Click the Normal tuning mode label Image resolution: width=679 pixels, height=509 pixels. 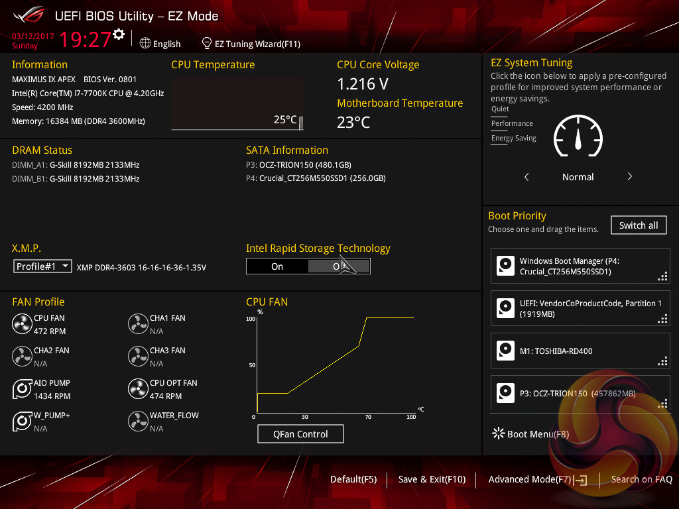pyautogui.click(x=578, y=177)
